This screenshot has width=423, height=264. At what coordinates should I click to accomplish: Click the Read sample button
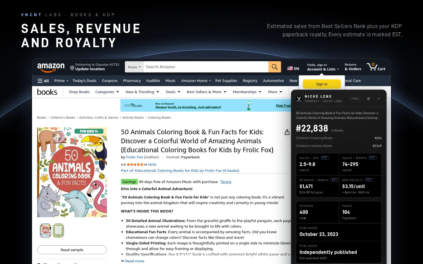[72, 250]
